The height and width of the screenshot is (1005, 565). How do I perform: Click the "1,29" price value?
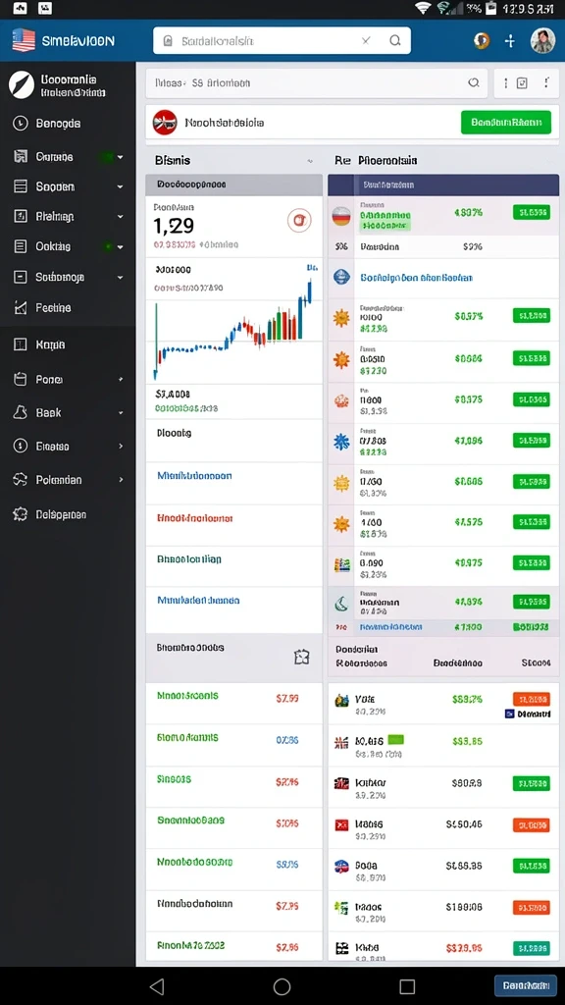174,225
